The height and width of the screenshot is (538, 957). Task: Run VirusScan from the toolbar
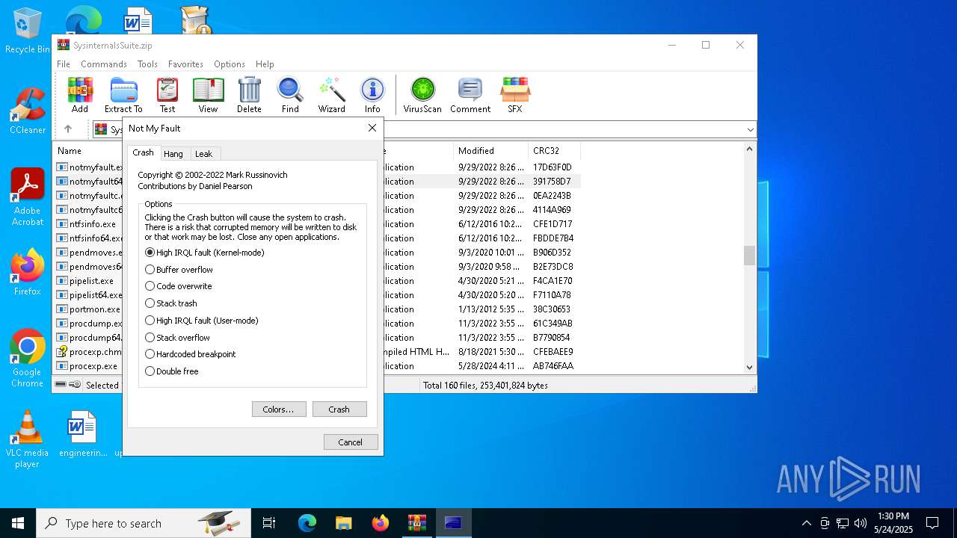pyautogui.click(x=422, y=95)
